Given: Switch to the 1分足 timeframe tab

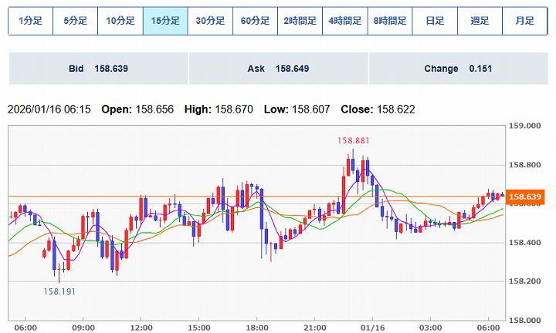Looking at the screenshot, I should coord(30,21).
